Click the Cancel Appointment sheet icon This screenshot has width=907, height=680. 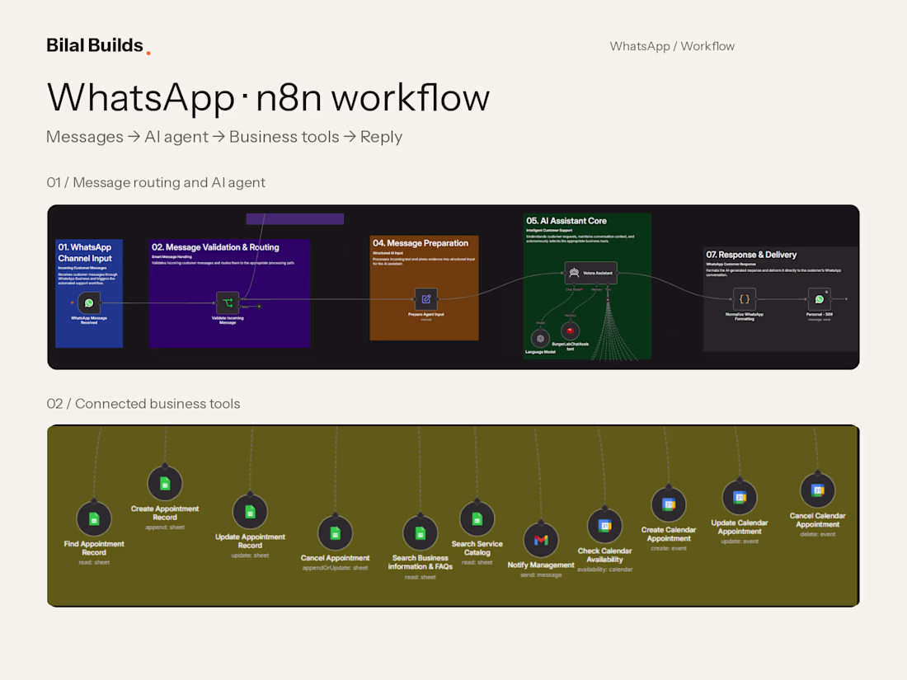(x=335, y=533)
